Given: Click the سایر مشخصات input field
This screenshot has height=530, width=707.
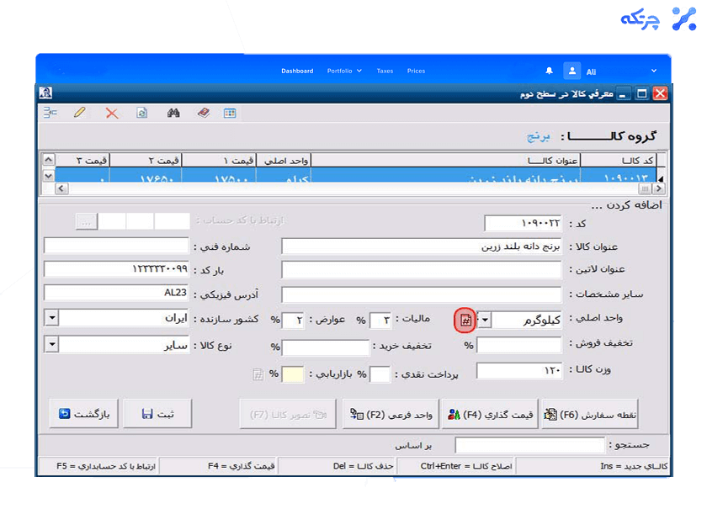Looking at the screenshot, I should click(x=422, y=294).
